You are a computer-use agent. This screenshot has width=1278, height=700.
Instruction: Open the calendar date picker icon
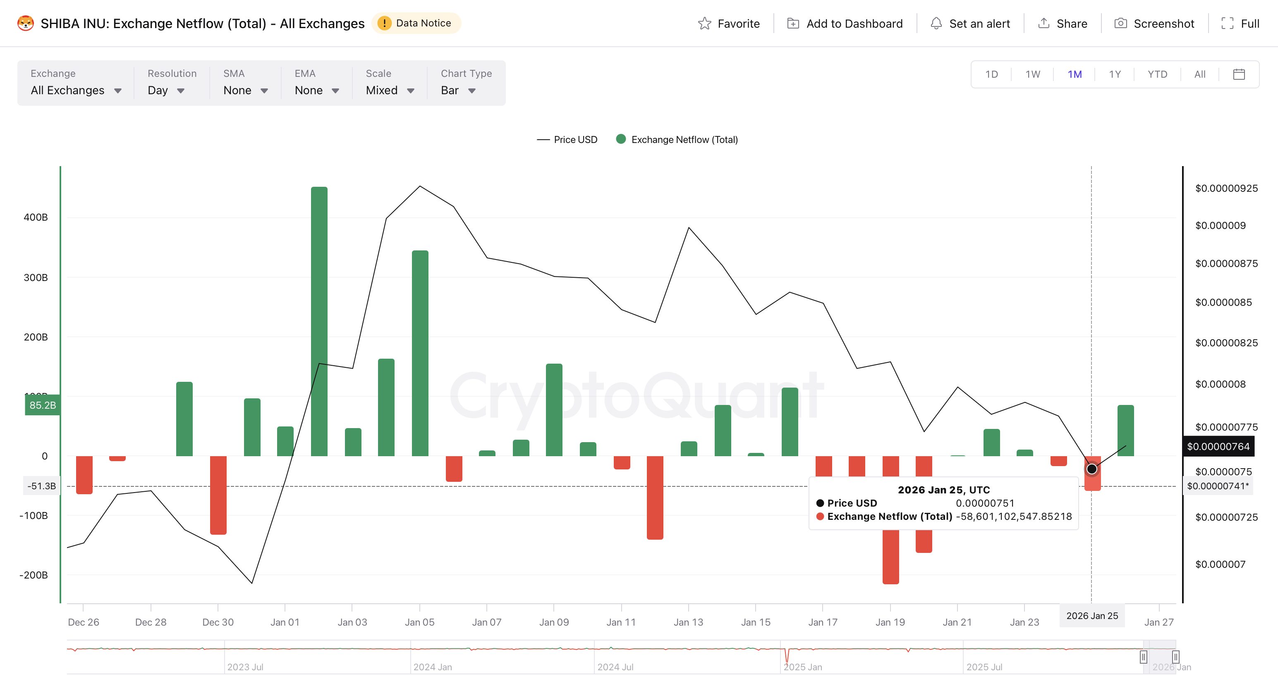[x=1239, y=74]
